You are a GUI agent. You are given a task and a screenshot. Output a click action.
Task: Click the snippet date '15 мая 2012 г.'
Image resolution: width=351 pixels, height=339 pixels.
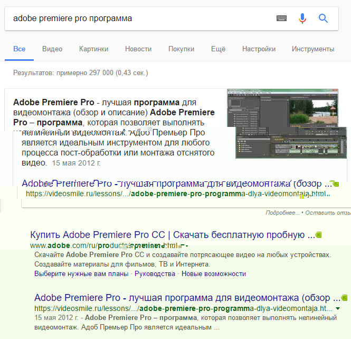[76, 163]
